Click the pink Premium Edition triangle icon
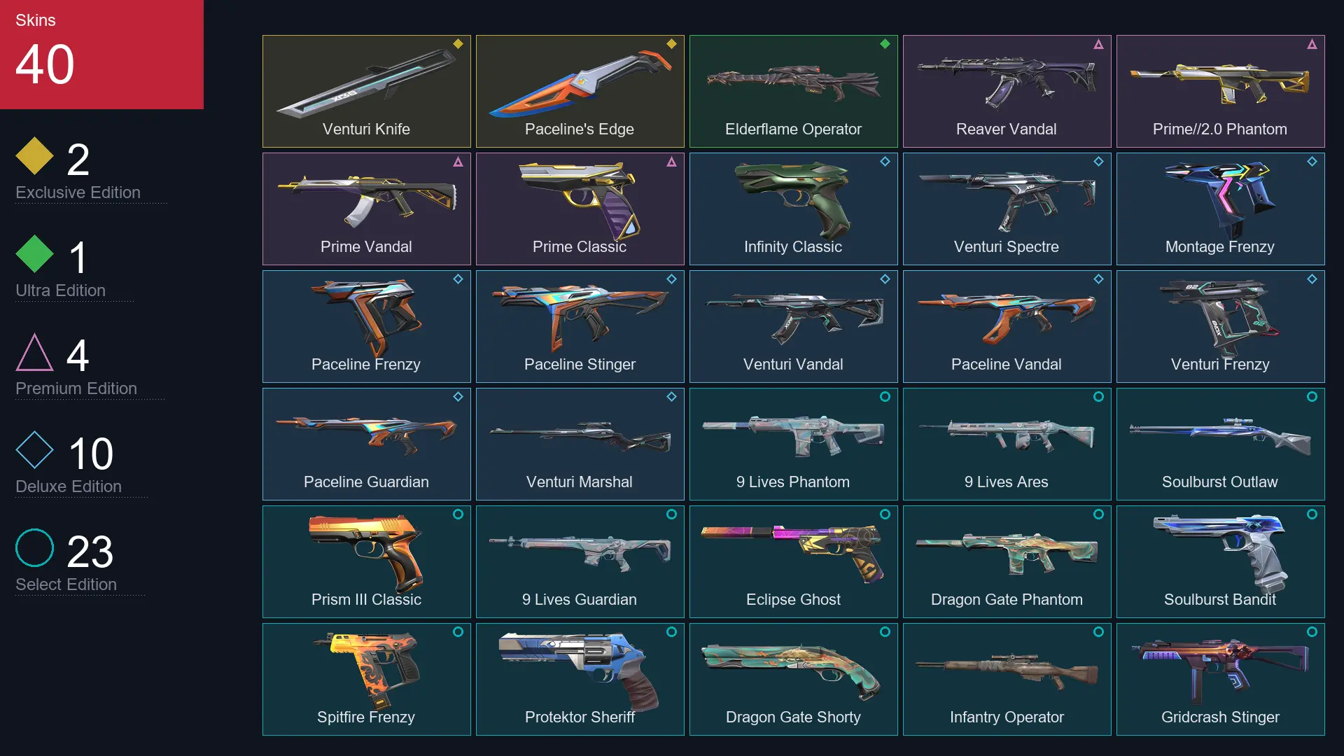 [34, 352]
